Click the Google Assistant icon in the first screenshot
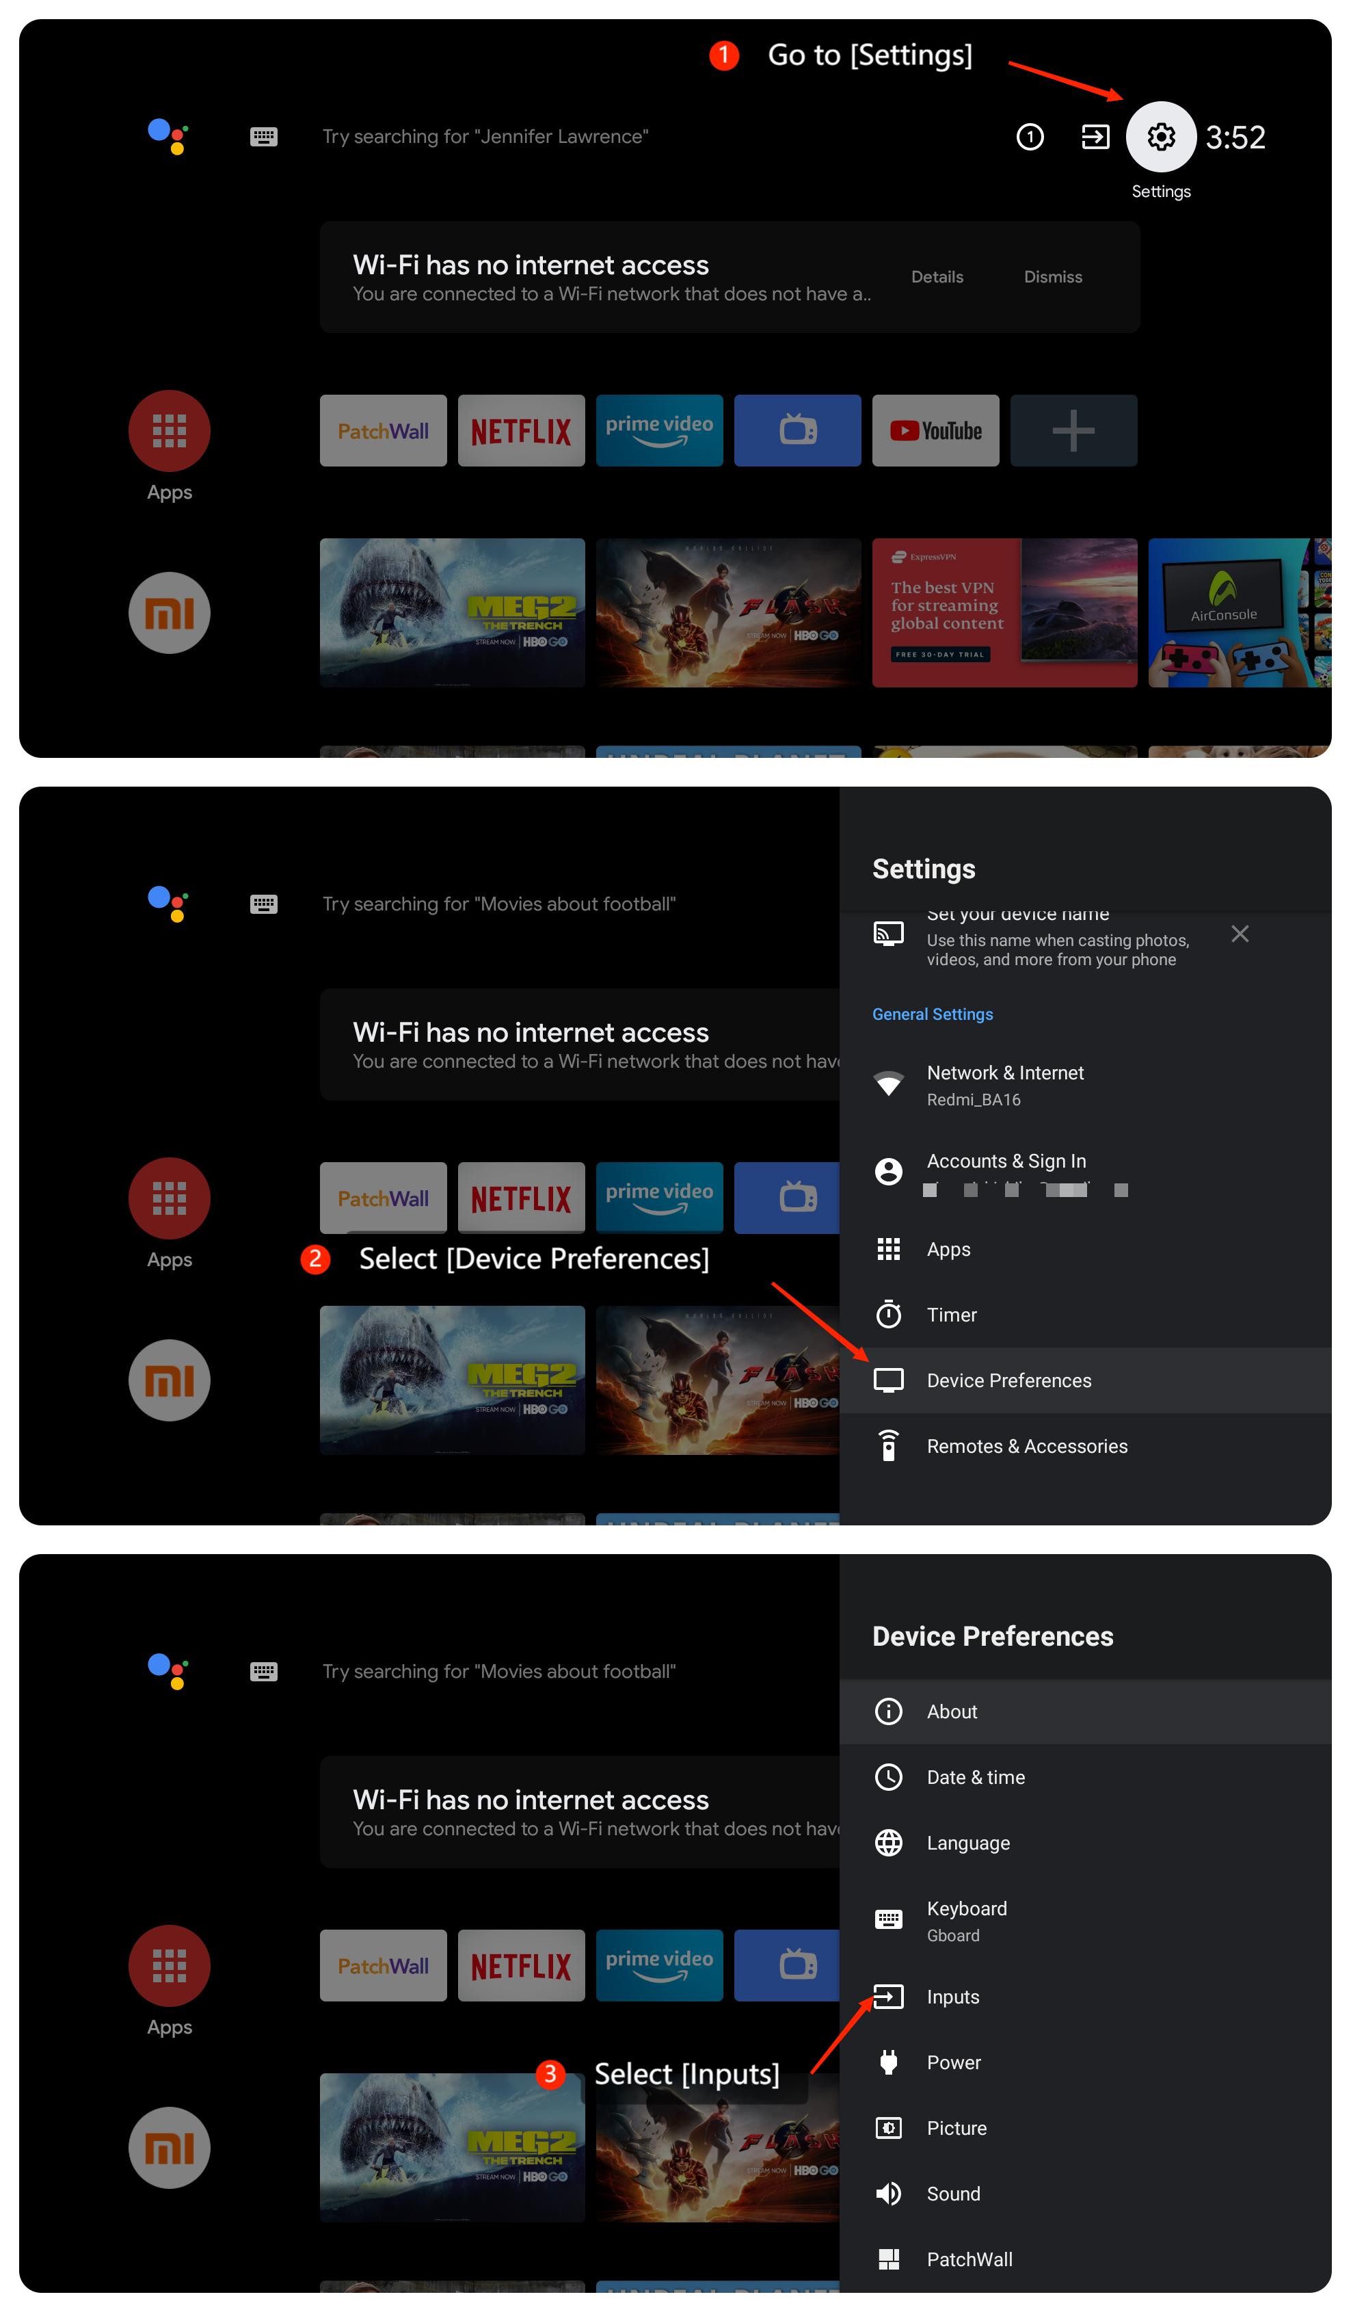 point(168,136)
